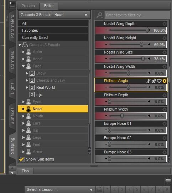Toggle the Show Sub Items checkbox

click(22, 159)
